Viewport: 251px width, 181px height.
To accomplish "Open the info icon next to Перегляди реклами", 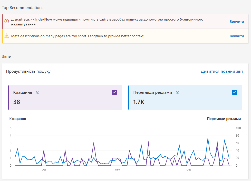I will point(178,92).
